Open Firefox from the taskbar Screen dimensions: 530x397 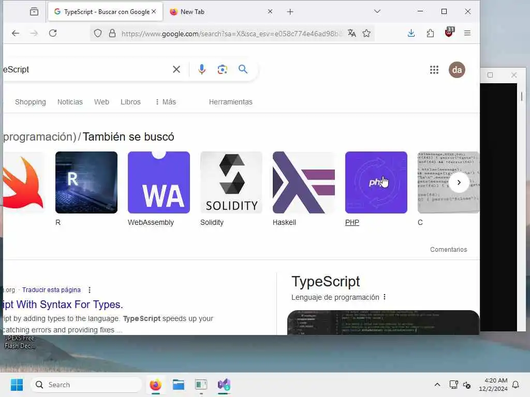(x=155, y=385)
